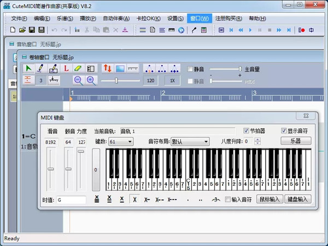Open the 编辑(E) menu
Screen dimensions: 328x246
pos(42,19)
